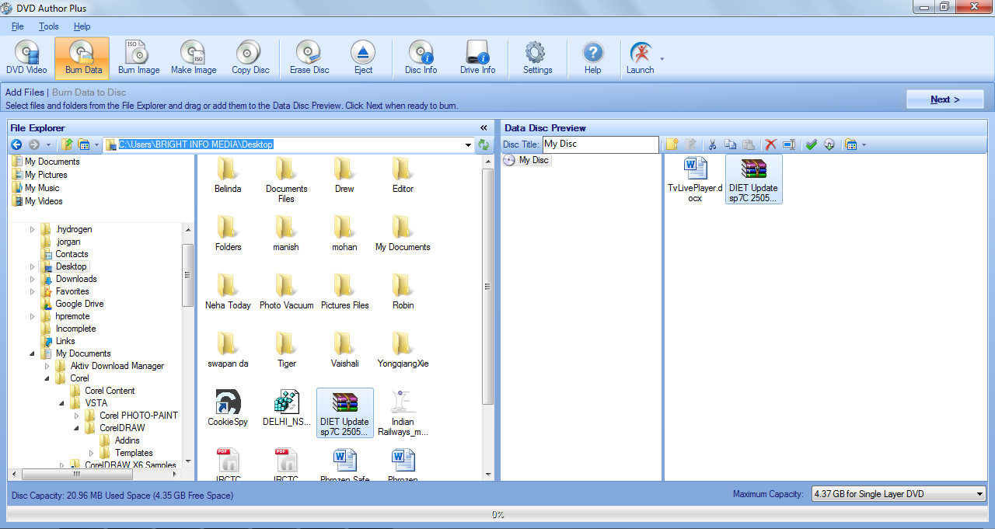
Task: Open the Tools menu
Action: [x=48, y=26]
